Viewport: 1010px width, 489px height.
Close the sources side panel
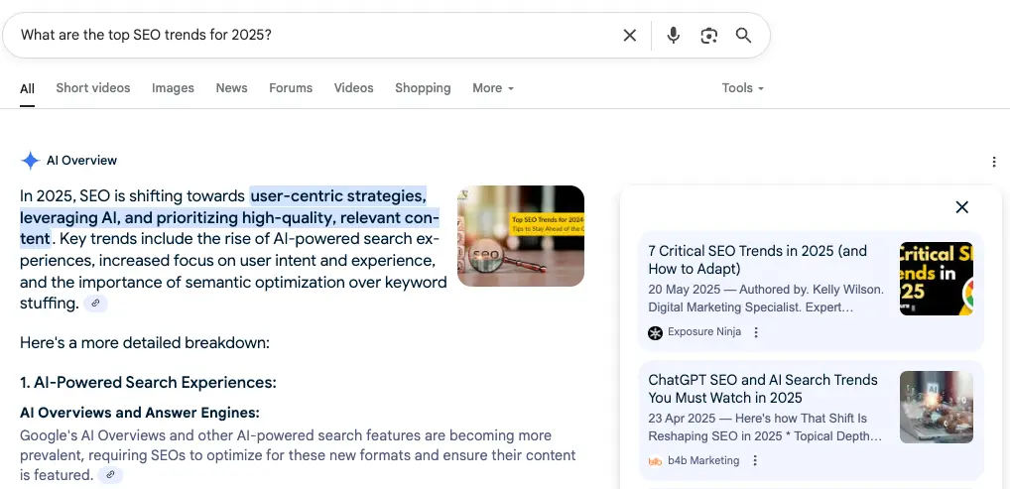pos(961,207)
